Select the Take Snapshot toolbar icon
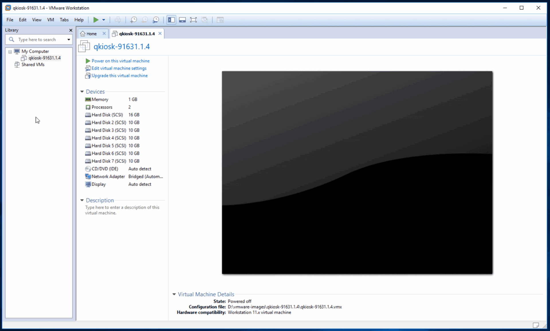Image resolution: width=550 pixels, height=331 pixels. pyautogui.click(x=133, y=20)
